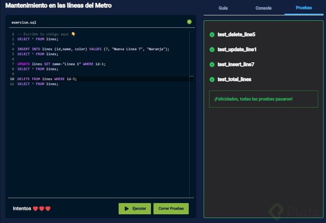326x223 pixels.
Task: Click the comment Escribe tu código aquí
Action: (43, 34)
